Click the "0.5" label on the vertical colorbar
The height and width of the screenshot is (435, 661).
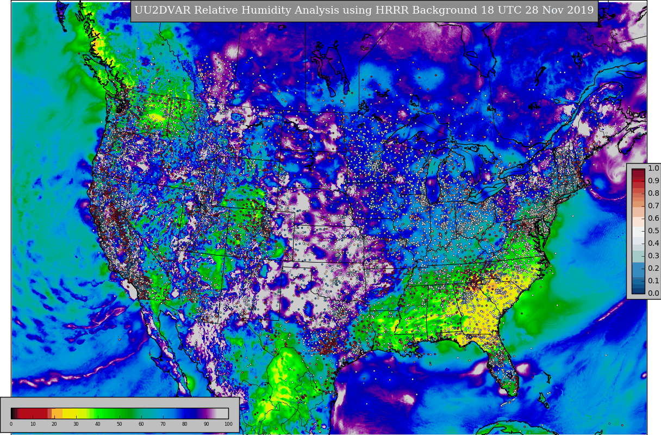(653, 231)
